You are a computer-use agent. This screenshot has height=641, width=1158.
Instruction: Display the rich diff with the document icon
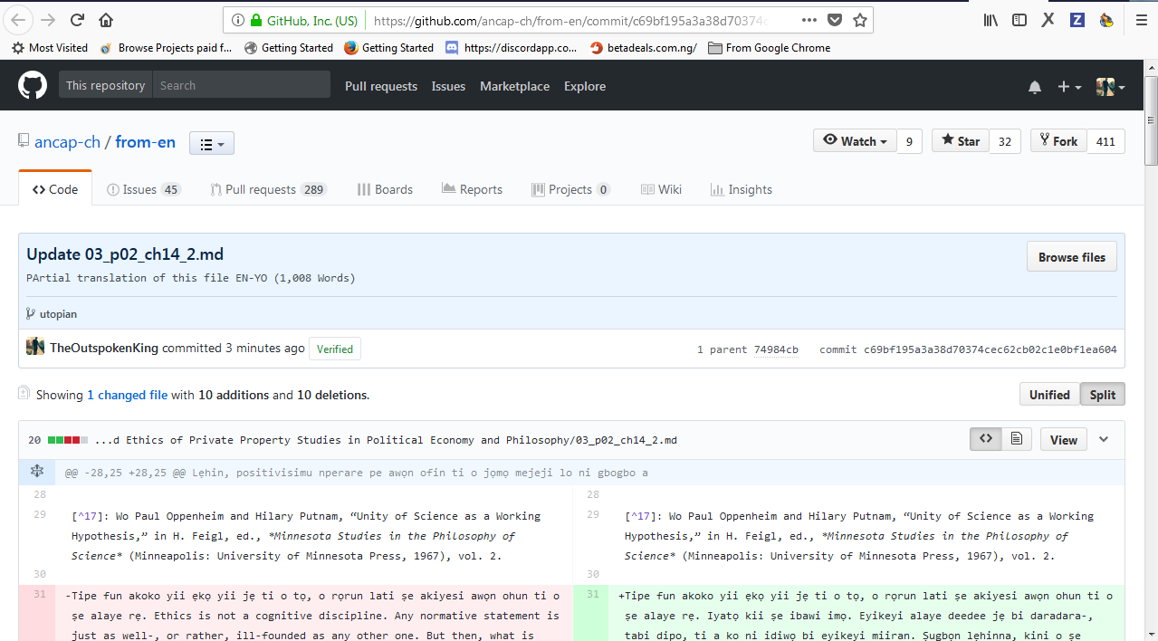[1017, 439]
